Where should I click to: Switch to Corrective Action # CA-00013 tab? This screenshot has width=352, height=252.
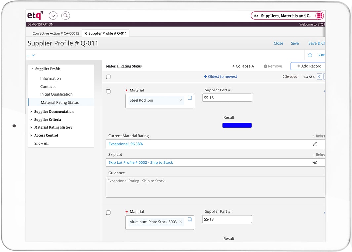(x=56, y=33)
